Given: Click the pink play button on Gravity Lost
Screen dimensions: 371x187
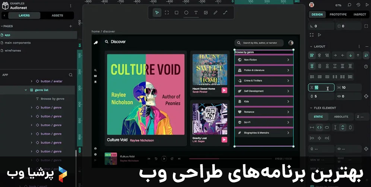Looking at the screenshot, I should (224, 140).
